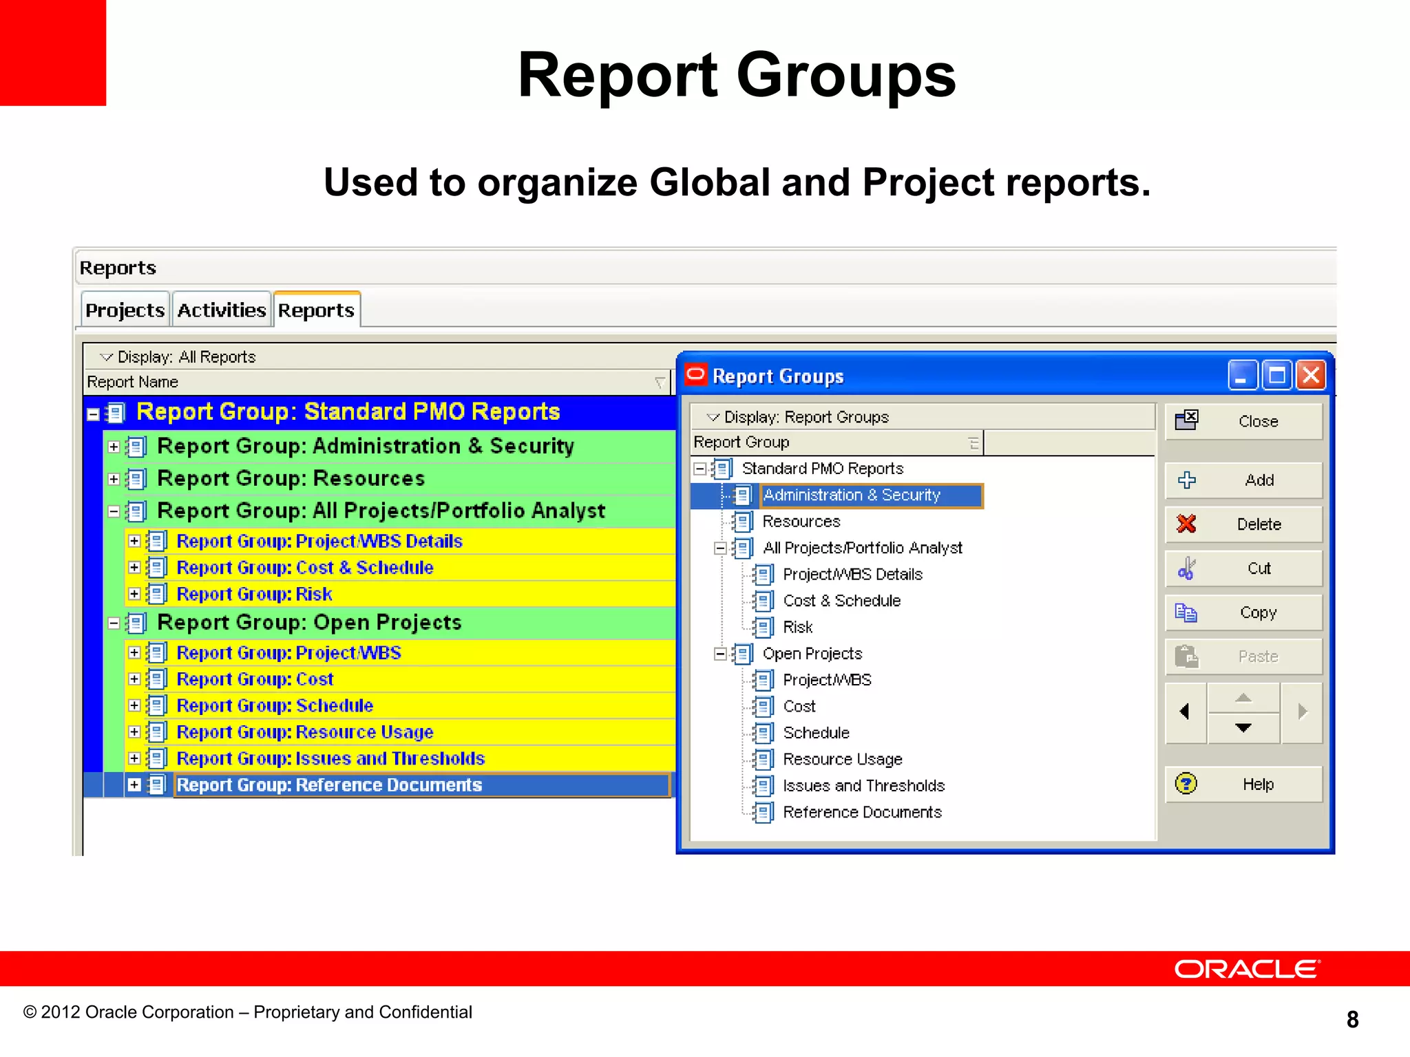Image resolution: width=1410 pixels, height=1057 pixels.
Task: Close Report Groups dialog with red X
Action: (x=1312, y=376)
